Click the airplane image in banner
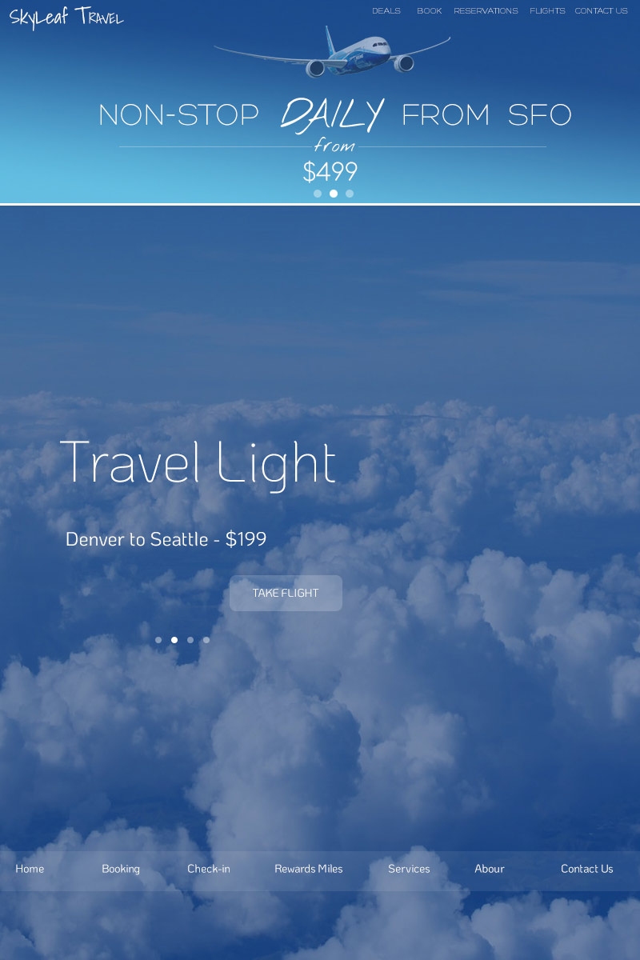Viewport: 640px width, 960px height. click(332, 52)
